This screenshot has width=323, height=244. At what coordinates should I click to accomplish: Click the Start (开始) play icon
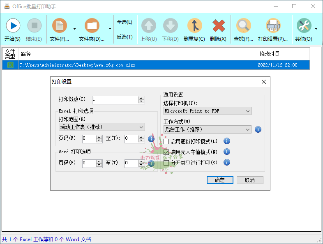point(13,26)
